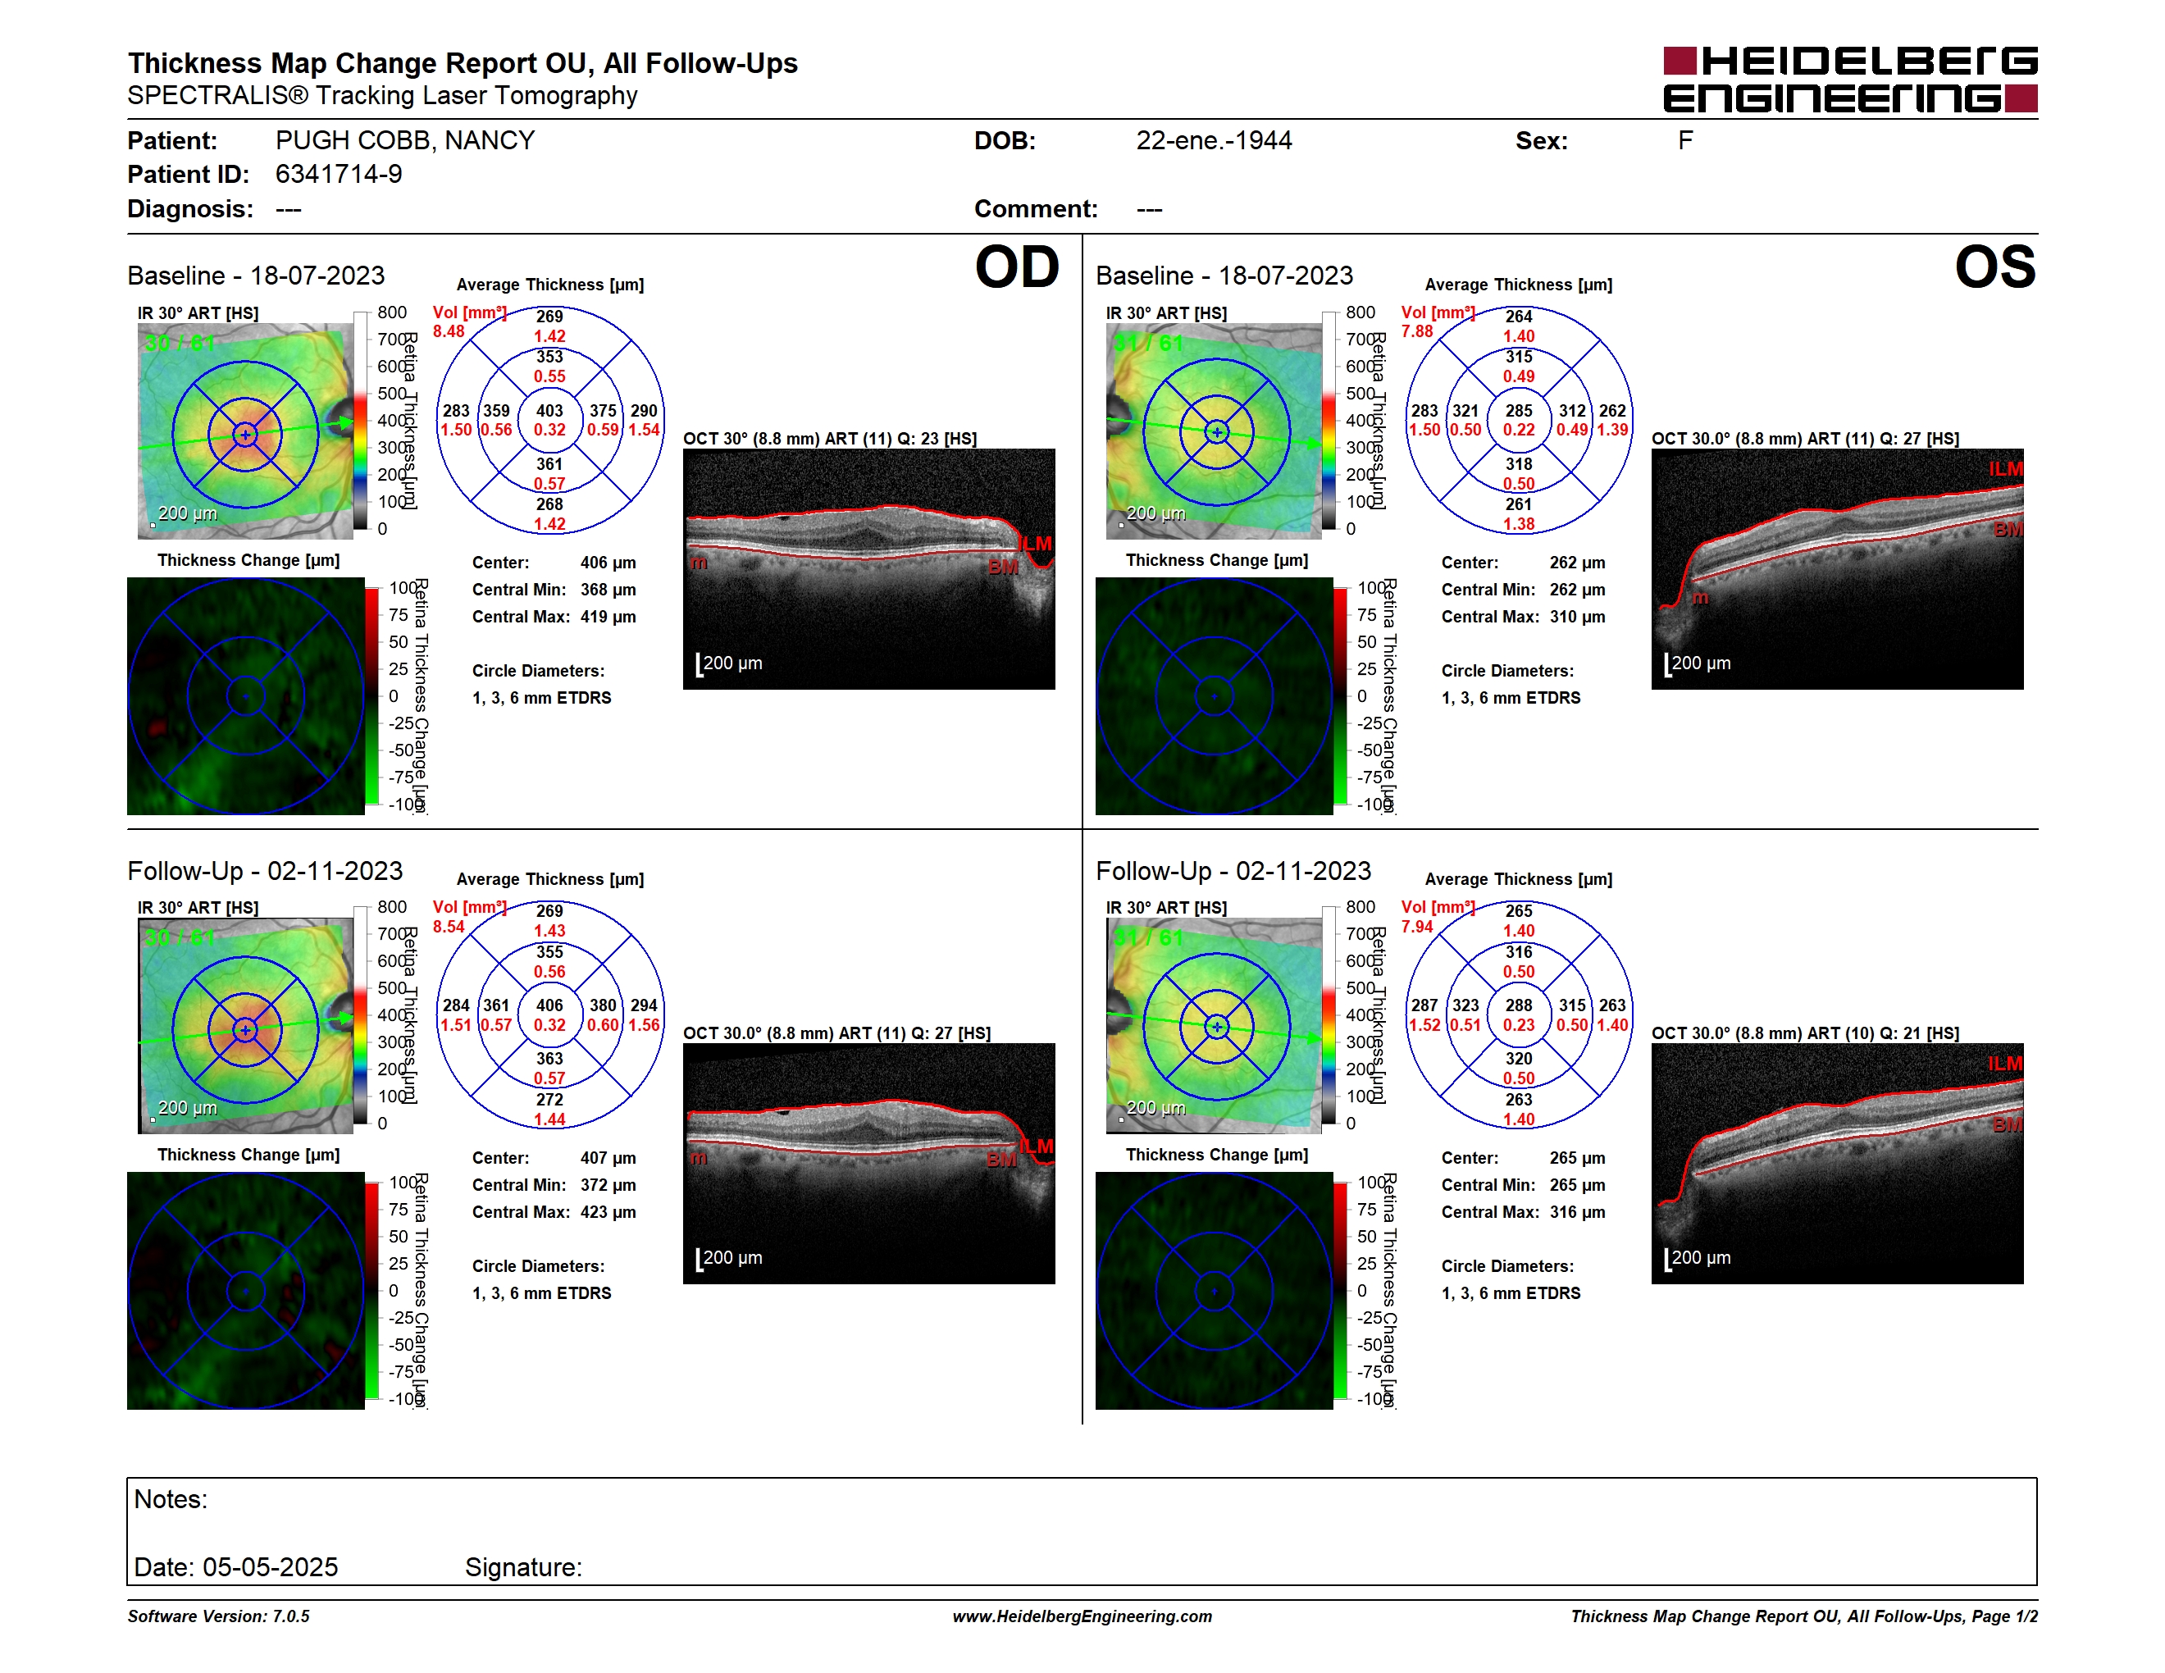This screenshot has height=1673, width=2165.
Task: Open the OD baseline IR thickness map image
Action: [x=246, y=431]
